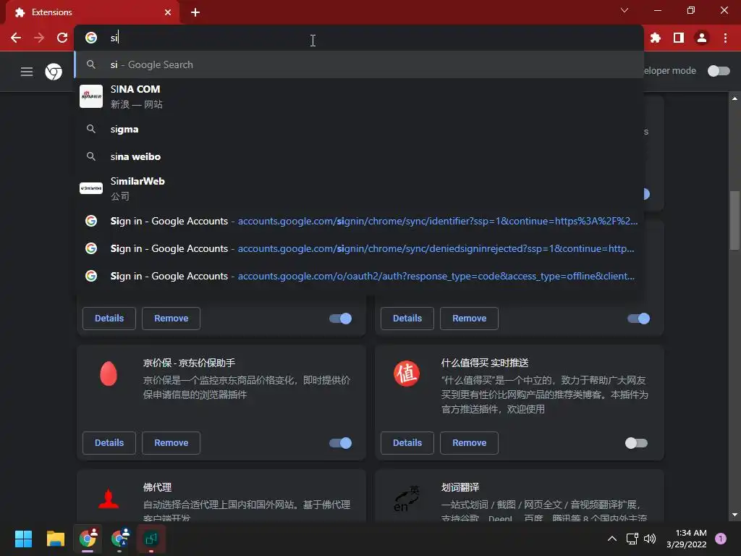This screenshot has height=556, width=741.
Task: Click the 京价保 - 京东价保助手 title
Action: pyautogui.click(x=189, y=363)
